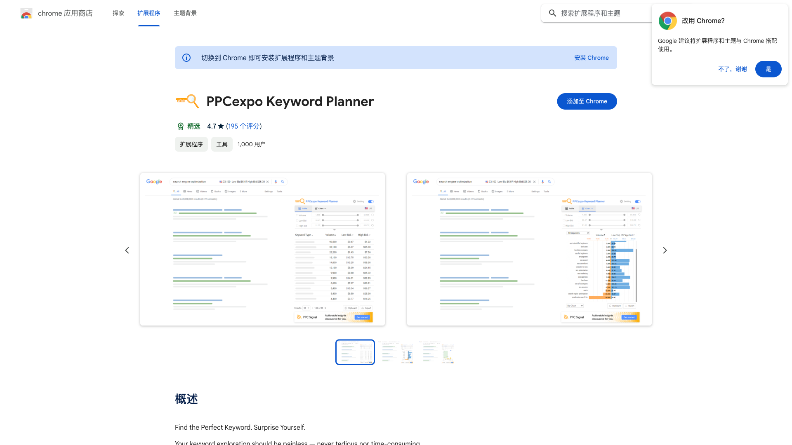Click the 1,000 用户 text
The height and width of the screenshot is (445, 792).
pyautogui.click(x=251, y=144)
